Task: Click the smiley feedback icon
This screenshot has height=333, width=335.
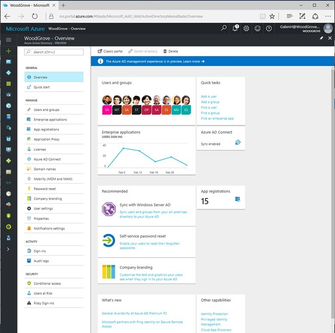Action: point(258,28)
